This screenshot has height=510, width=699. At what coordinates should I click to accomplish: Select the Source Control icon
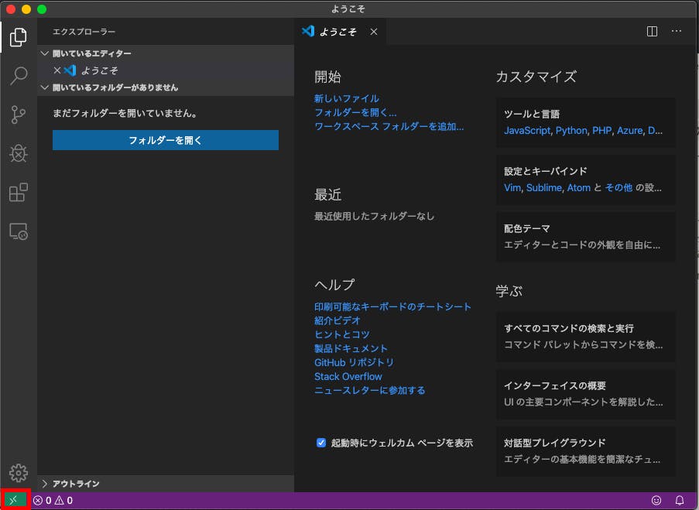18,115
